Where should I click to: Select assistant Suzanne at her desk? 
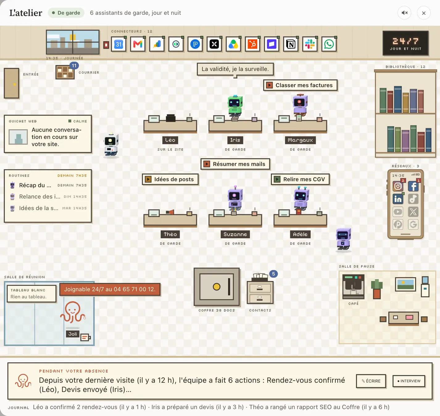tap(235, 199)
